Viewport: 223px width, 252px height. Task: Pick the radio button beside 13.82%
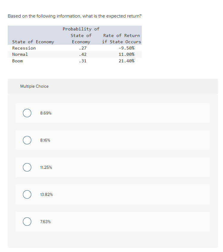(27, 194)
